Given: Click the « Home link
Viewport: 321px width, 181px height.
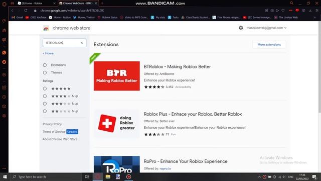Looking at the screenshot, I should coord(48,53).
